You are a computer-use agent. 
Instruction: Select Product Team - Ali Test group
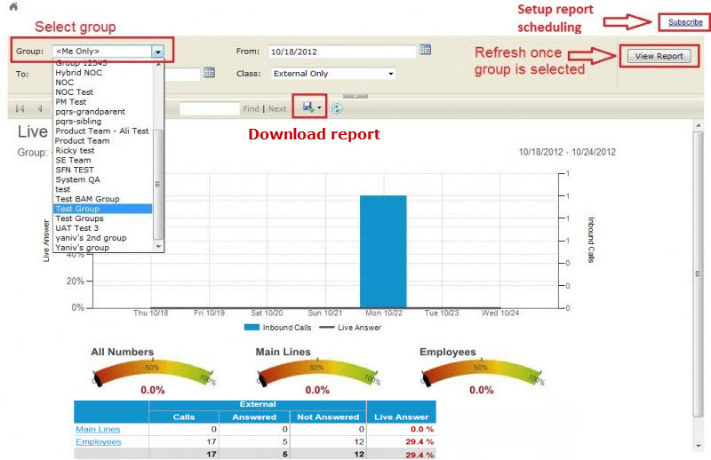pyautogui.click(x=103, y=131)
